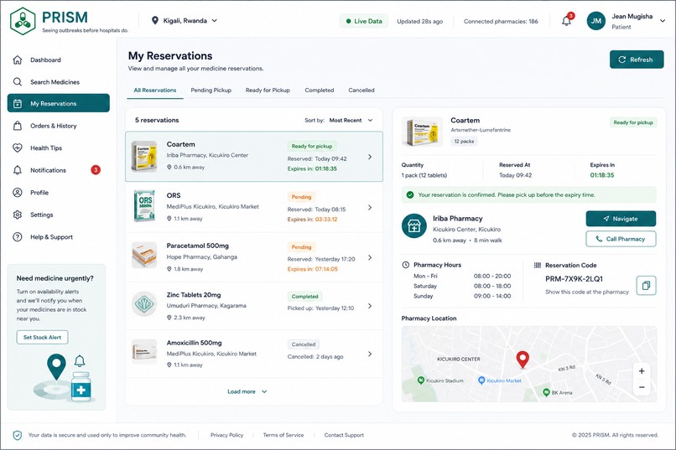Click the Cancelled badge on the Amoxicillin row
The image size is (676, 450).
(304, 344)
